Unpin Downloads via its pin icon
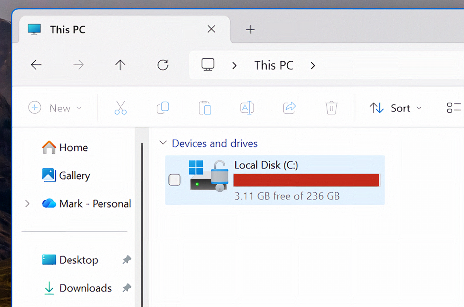 pyautogui.click(x=127, y=288)
